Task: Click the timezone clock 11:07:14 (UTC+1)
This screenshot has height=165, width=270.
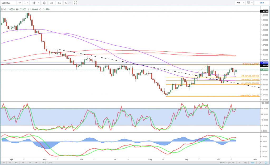Action: coord(227,163)
